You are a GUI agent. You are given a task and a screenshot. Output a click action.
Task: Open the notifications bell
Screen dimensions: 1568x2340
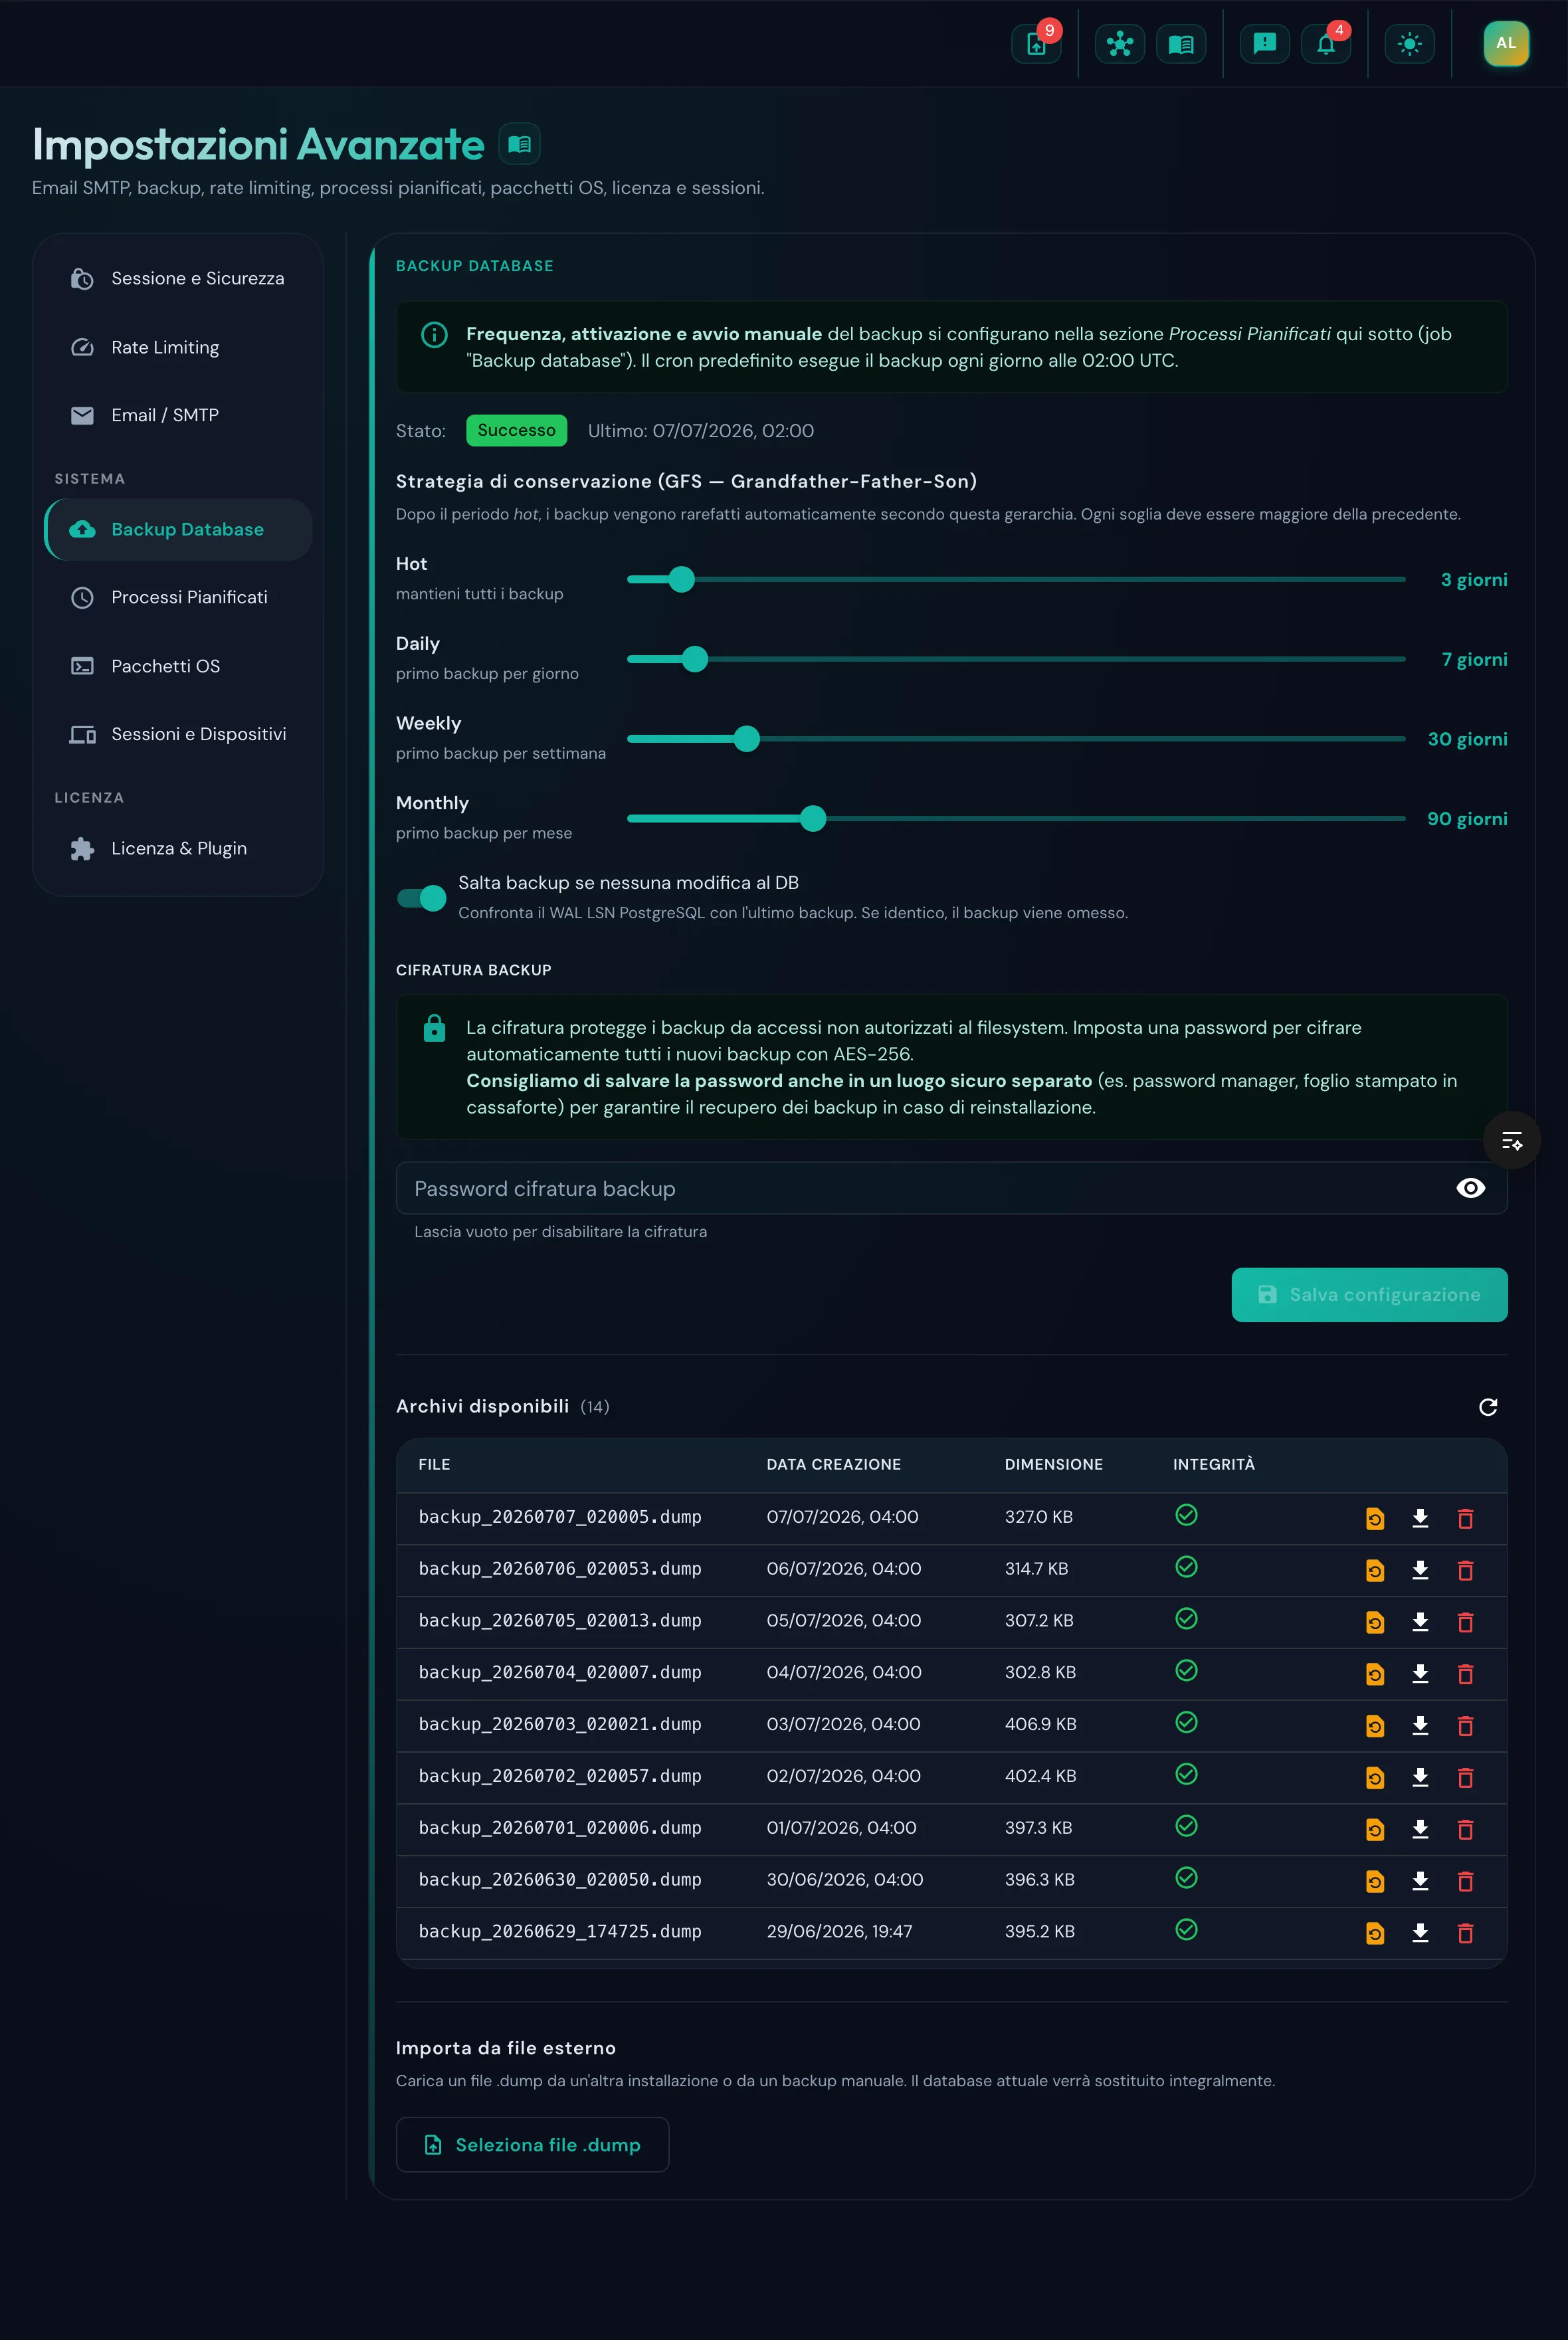1326,44
